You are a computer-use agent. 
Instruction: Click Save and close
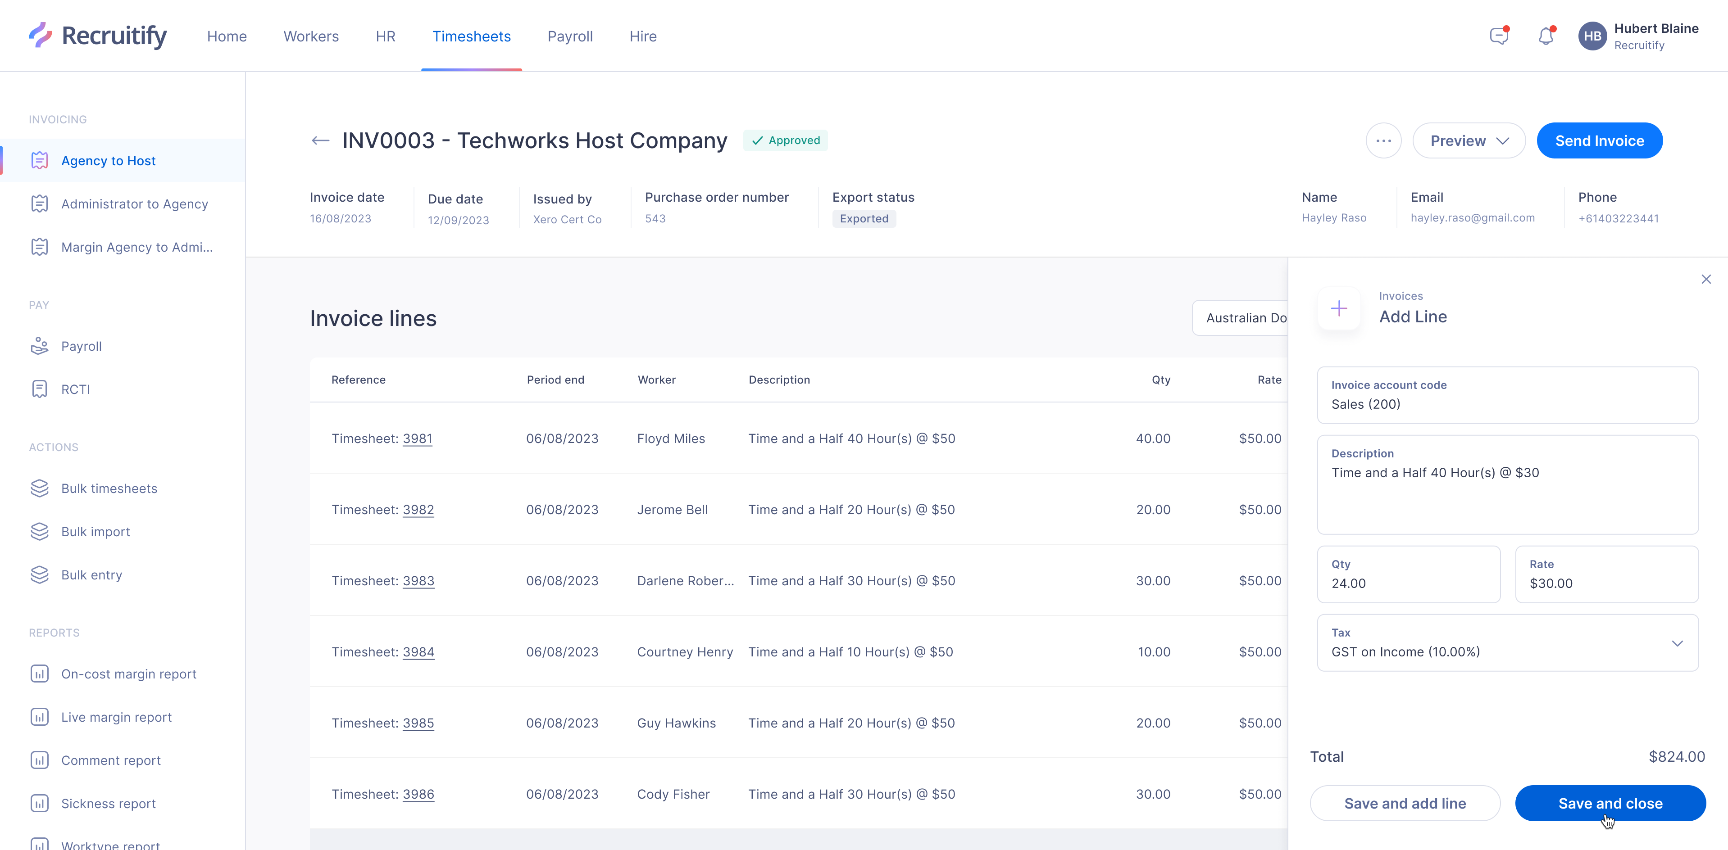(x=1610, y=803)
